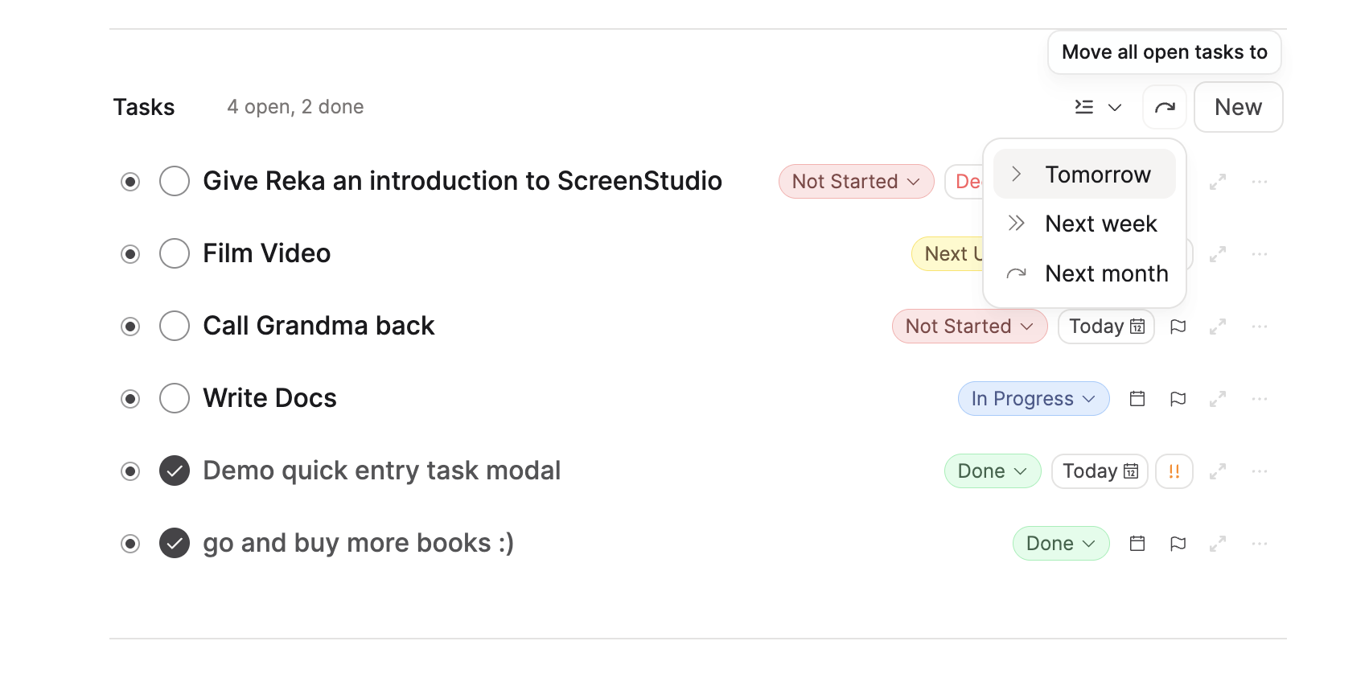The width and height of the screenshot is (1369, 674).
Task: Open the task list view options icon
Action: coord(1097,107)
